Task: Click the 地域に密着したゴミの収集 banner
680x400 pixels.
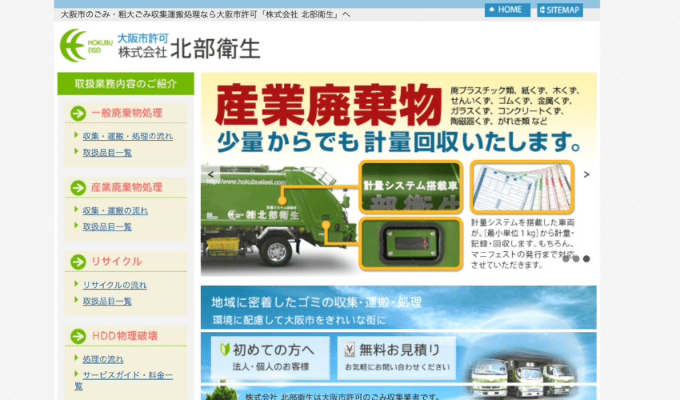Action: click(398, 307)
